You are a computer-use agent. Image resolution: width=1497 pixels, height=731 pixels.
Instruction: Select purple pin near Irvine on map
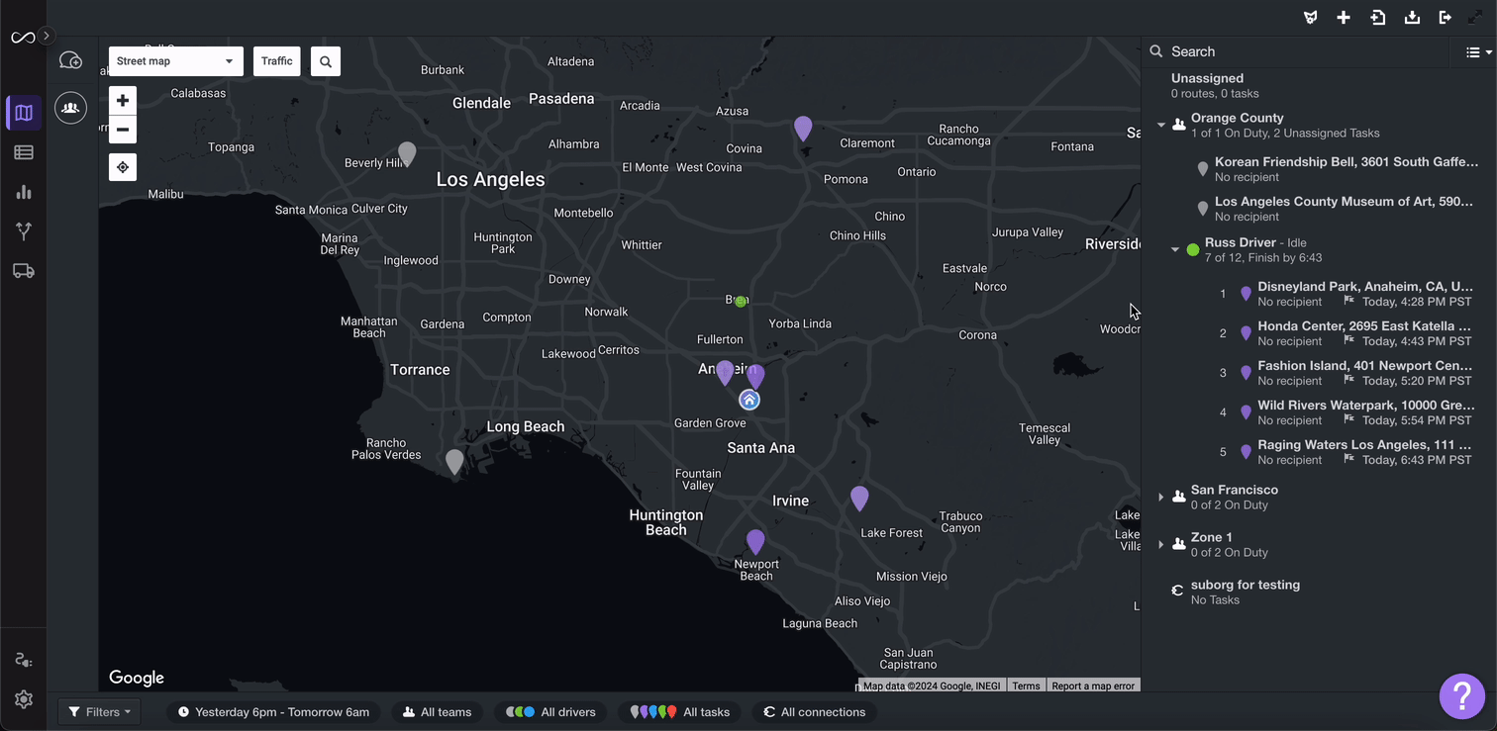tap(859, 498)
